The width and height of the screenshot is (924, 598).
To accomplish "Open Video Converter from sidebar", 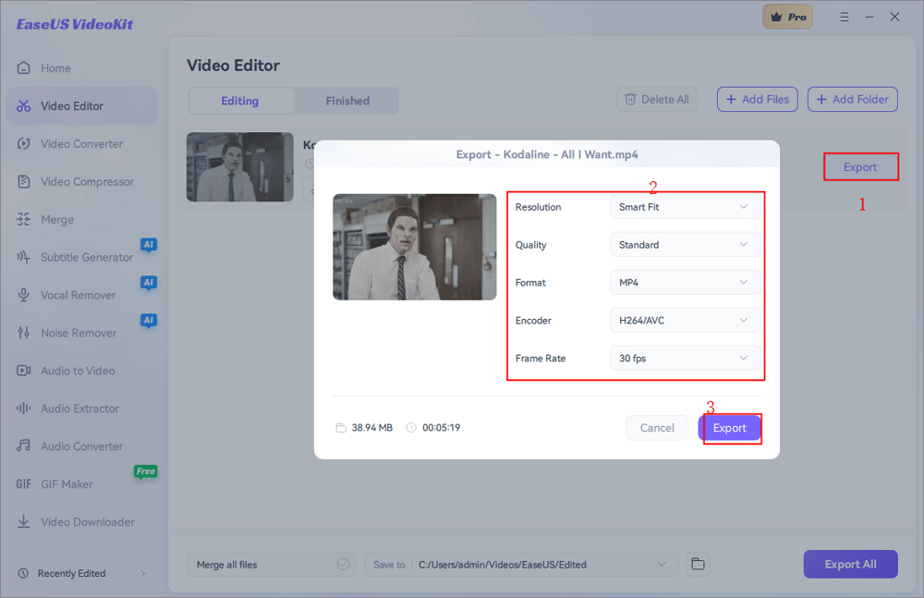I will pyautogui.click(x=82, y=143).
